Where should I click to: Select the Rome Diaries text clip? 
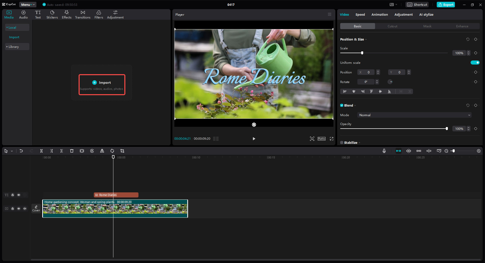tap(116, 195)
